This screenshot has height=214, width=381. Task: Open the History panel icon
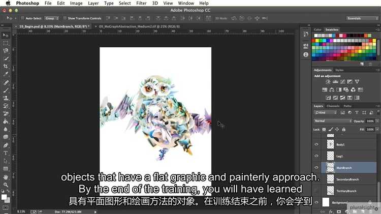[x=306, y=34]
